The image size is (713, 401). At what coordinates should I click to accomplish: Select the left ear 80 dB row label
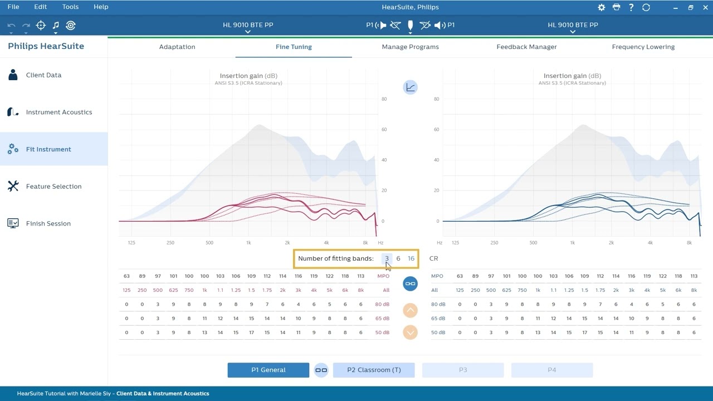382,304
